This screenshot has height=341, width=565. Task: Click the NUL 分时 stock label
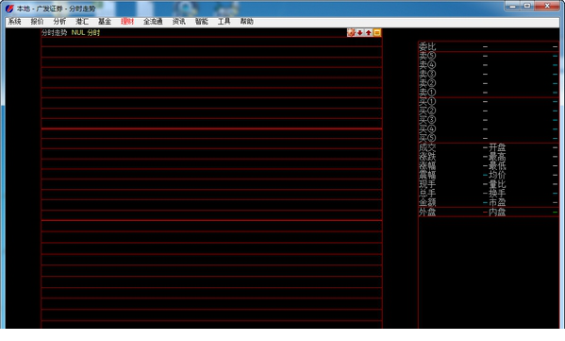pyautogui.click(x=86, y=33)
